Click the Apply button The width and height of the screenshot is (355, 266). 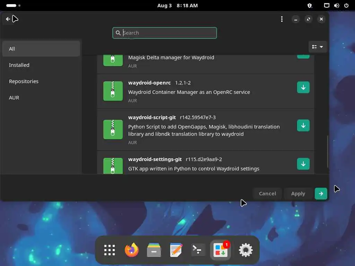click(298, 194)
